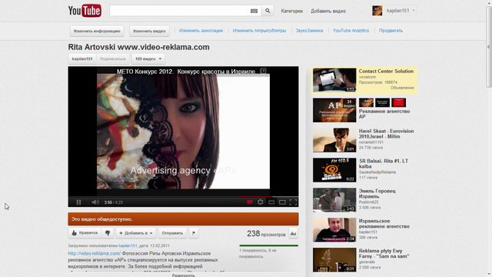Switch to large player size
492x277 pixels.
pos(282,202)
